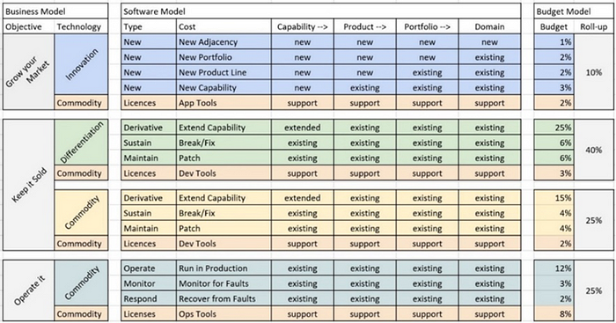This screenshot has width=616, height=323.
Task: Select the Run in Production cell
Action: coord(224,268)
